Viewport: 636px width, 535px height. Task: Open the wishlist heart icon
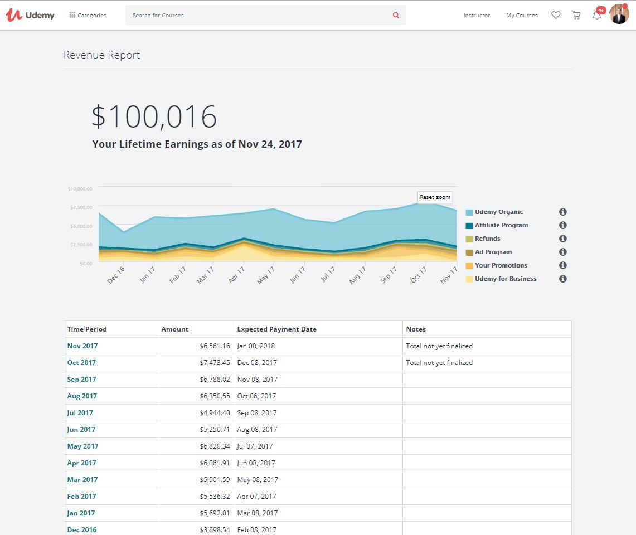click(556, 15)
